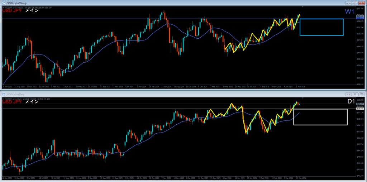Click the "26 Jun 2022" date on the Weekly time axis

click(x=6, y=87)
